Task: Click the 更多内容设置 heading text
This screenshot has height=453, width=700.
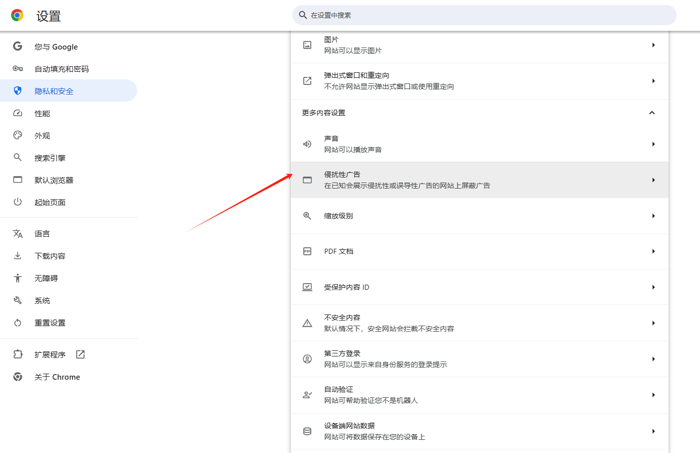Action: click(323, 113)
